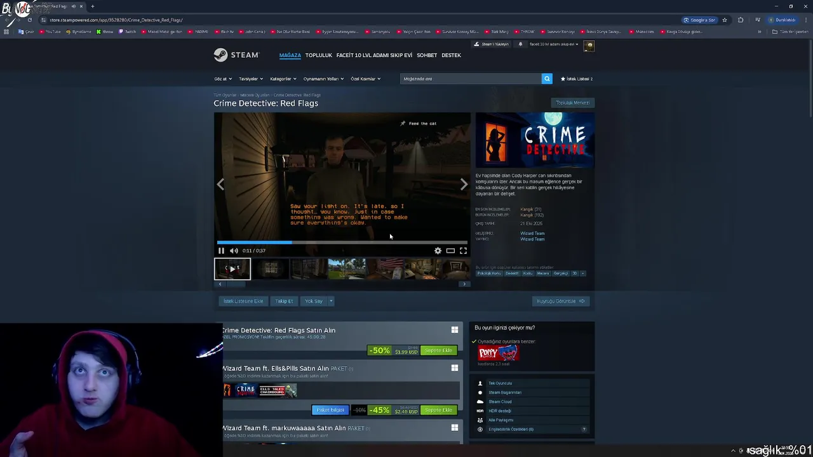Open Paket bilgisi bundle info
The height and width of the screenshot is (457, 813).
[330, 410]
